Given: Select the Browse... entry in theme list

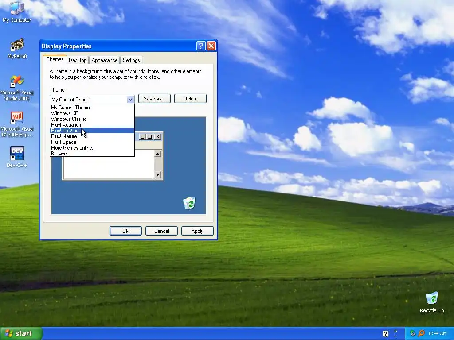Looking at the screenshot, I should click(x=92, y=154).
